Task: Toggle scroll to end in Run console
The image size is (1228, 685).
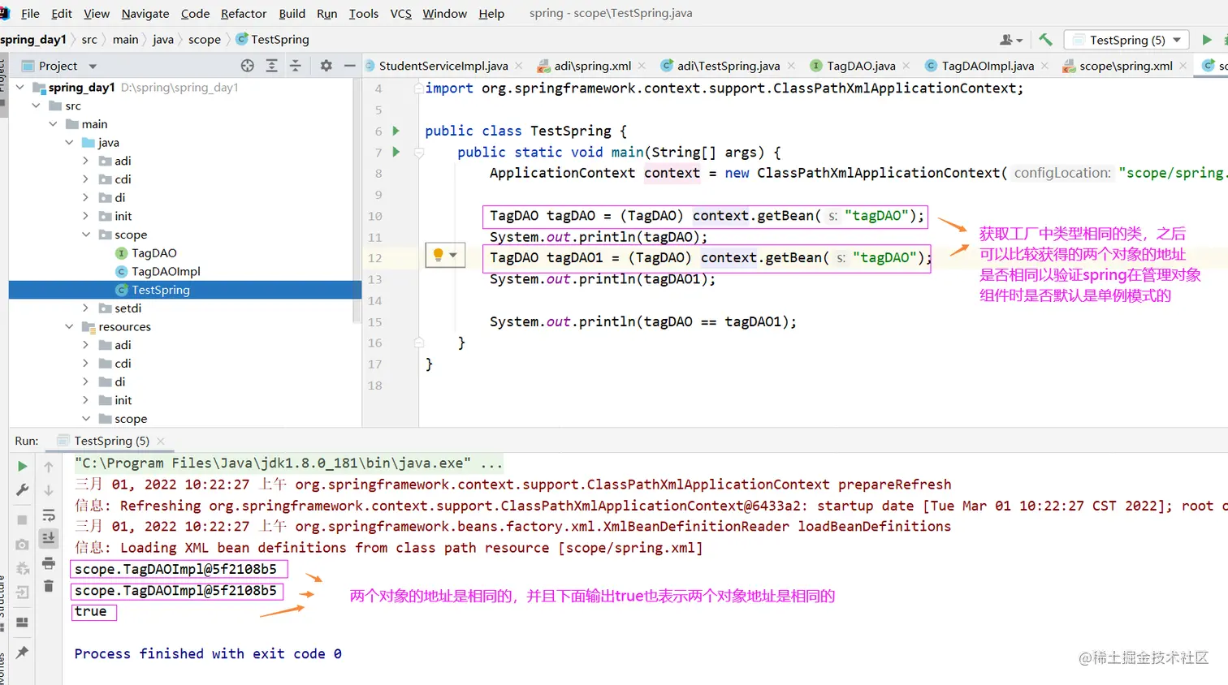Action: click(49, 538)
